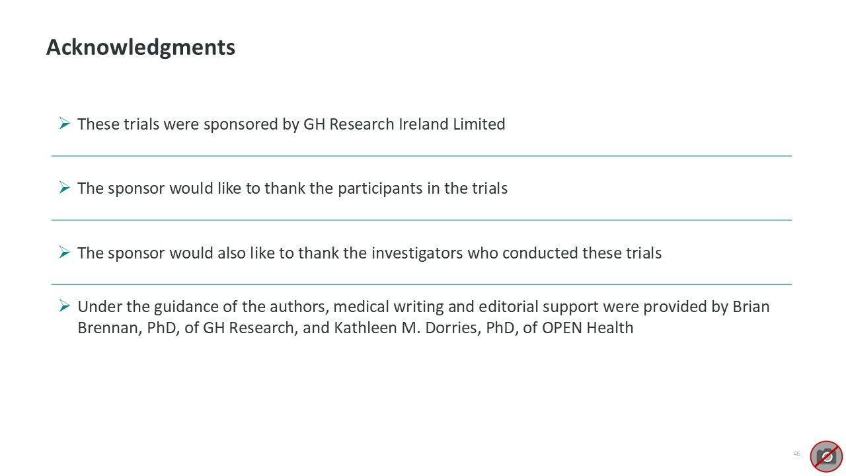The image size is (846, 476).
Task: Click the divider line below the second bullet
Action: click(x=422, y=220)
